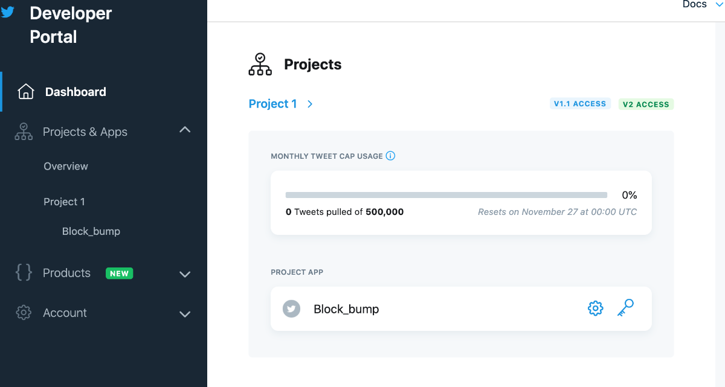Click the Products curly braces icon
Viewport: 725px width, 387px height.
point(24,273)
